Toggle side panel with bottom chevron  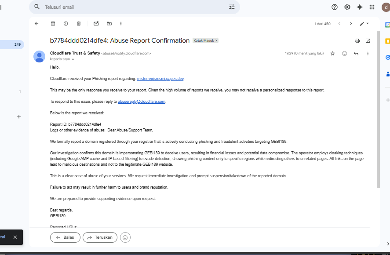click(388, 244)
